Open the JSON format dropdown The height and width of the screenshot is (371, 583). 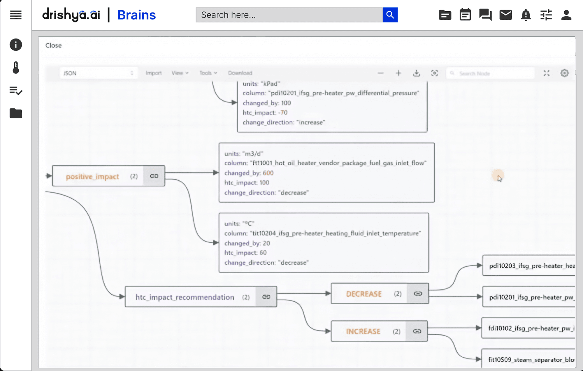coord(99,73)
